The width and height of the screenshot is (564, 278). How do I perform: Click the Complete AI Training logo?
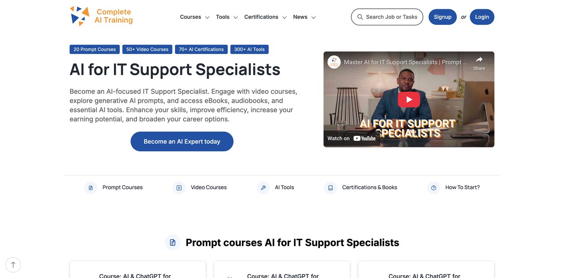pos(101,16)
